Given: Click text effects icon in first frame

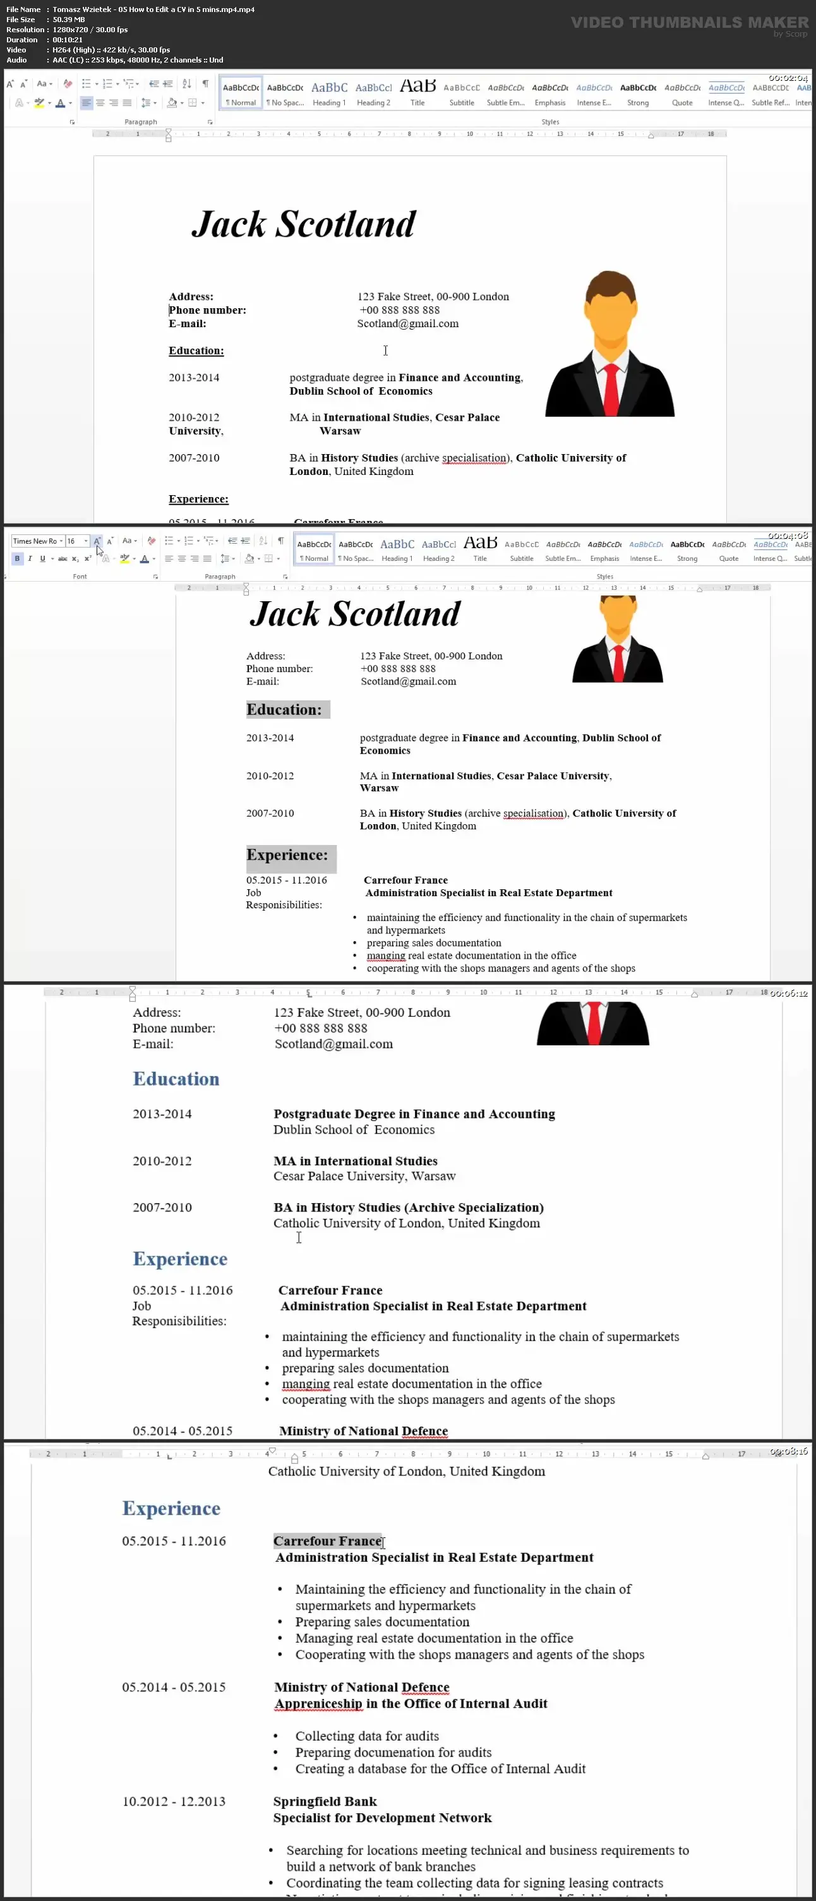Looking at the screenshot, I should tap(19, 102).
